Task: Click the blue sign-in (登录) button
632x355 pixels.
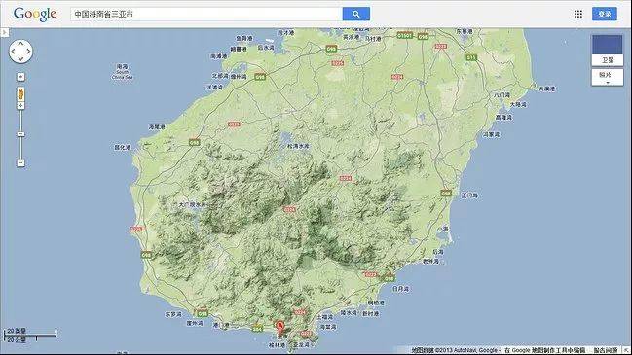Action: [x=604, y=14]
